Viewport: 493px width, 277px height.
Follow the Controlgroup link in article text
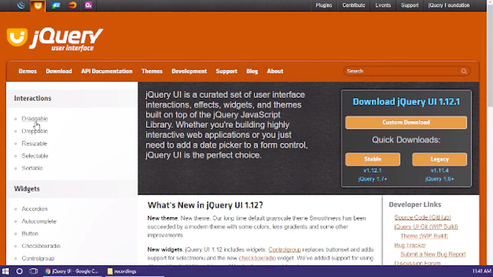[285, 250]
